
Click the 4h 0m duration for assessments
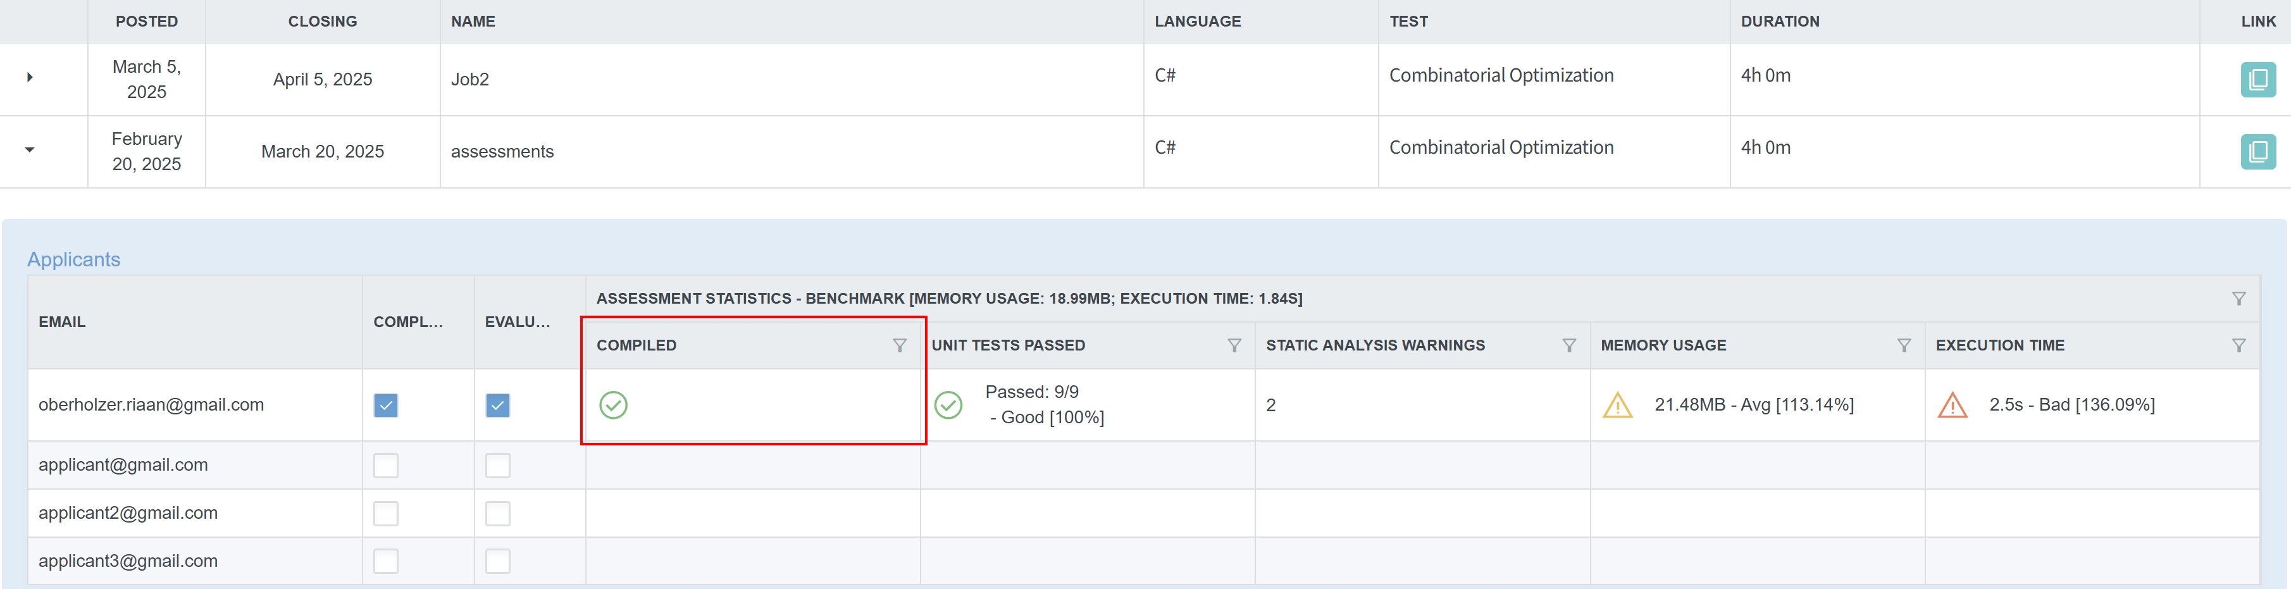pos(1765,147)
